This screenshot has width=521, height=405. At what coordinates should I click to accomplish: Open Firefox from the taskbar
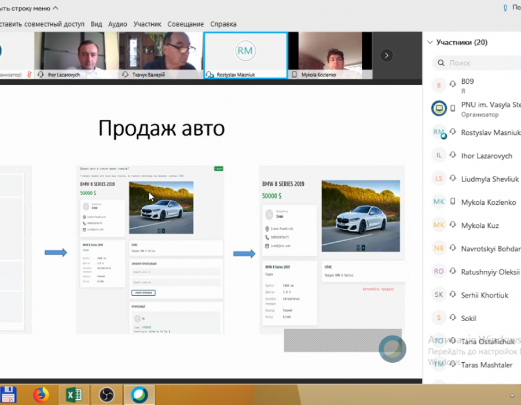(x=41, y=395)
